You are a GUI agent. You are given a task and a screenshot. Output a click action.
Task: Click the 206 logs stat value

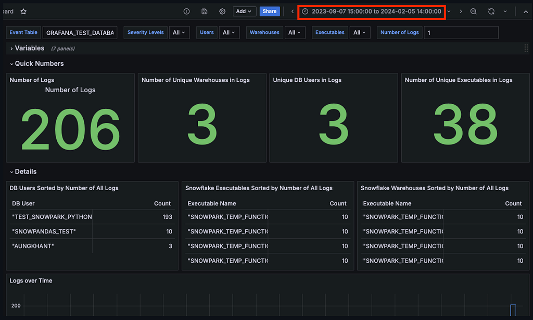pyautogui.click(x=70, y=129)
